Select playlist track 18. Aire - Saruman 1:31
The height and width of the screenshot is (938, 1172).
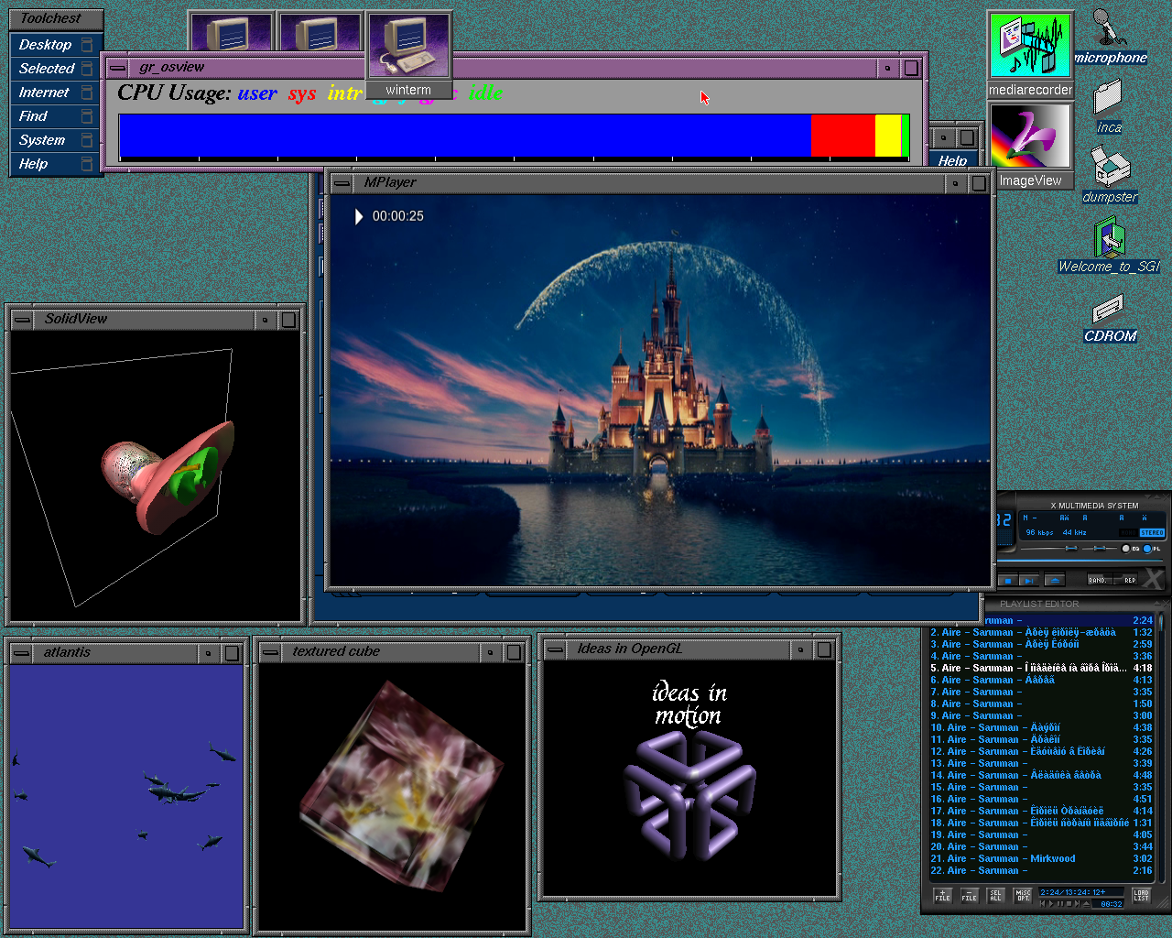(x=1042, y=823)
